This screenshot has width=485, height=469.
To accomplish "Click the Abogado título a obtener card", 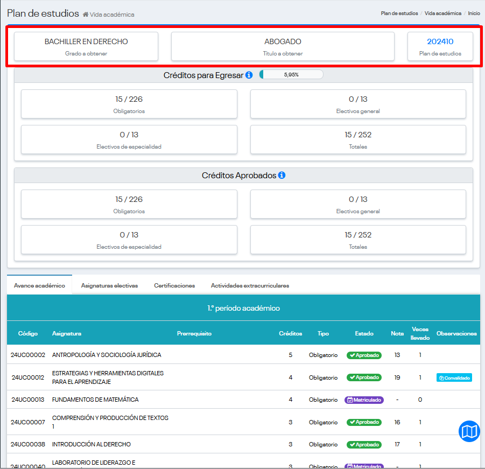I will click(x=283, y=46).
